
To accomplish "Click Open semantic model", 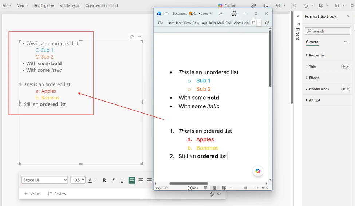I will [x=102, y=5].
